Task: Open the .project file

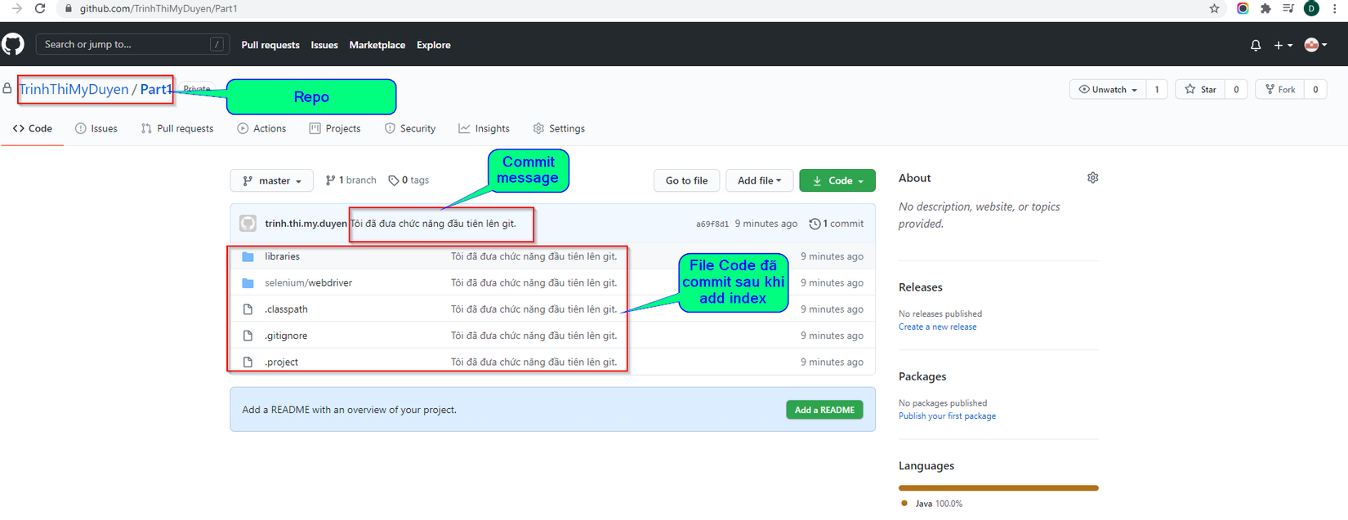Action: click(x=281, y=362)
